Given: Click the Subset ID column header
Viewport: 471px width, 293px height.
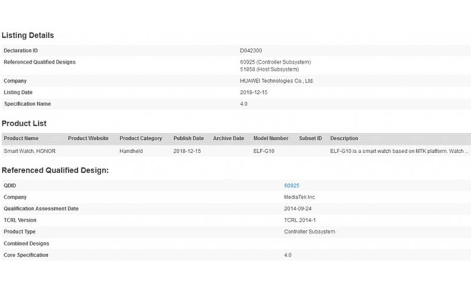Looking at the screenshot, I should point(310,139).
